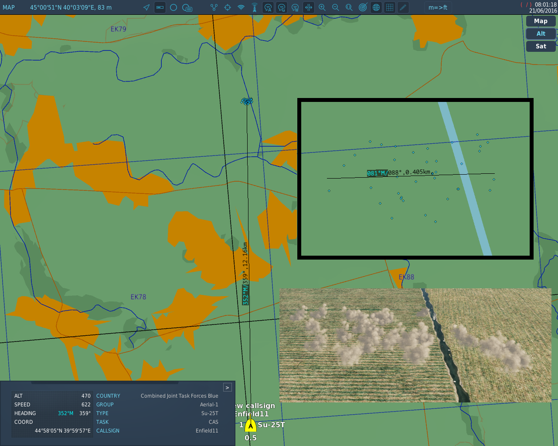558x446 pixels.
Task: Click the 0.5 label below aircraft marker
Action: (x=251, y=438)
